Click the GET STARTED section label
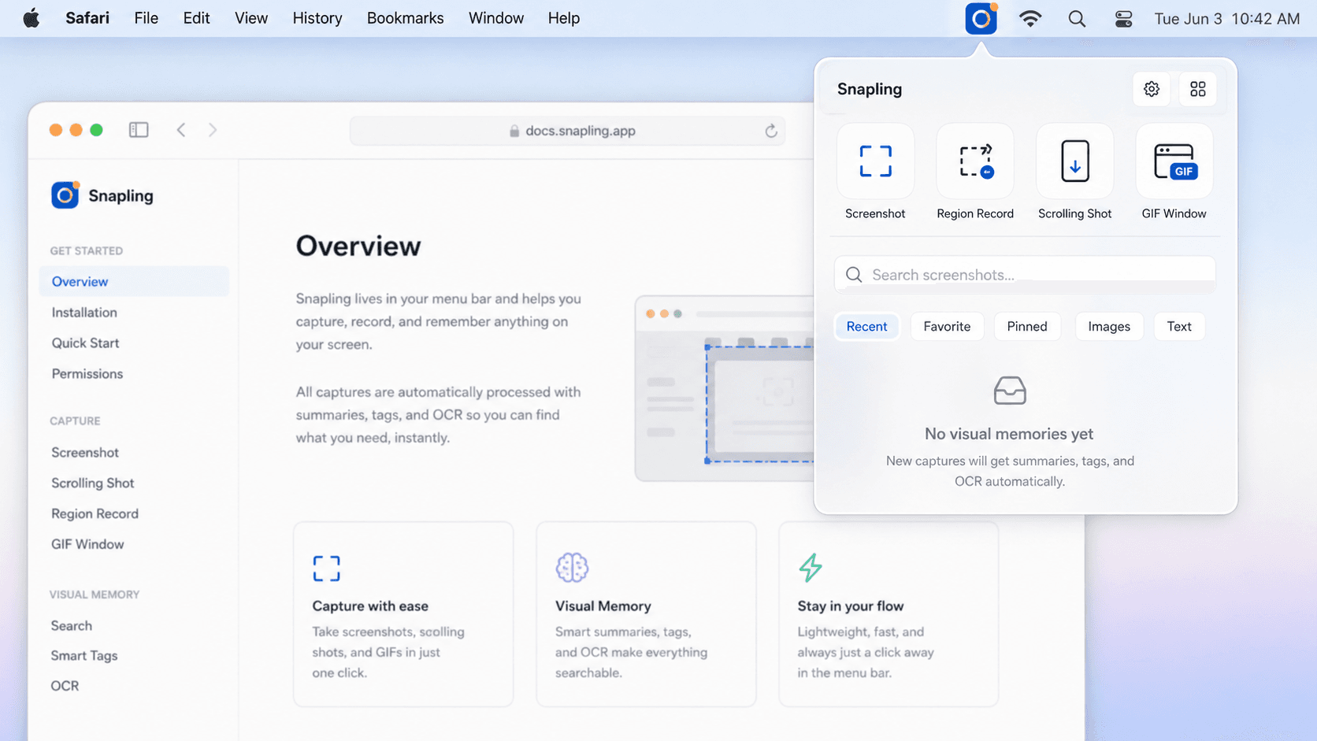This screenshot has width=1317, height=741. (x=87, y=251)
